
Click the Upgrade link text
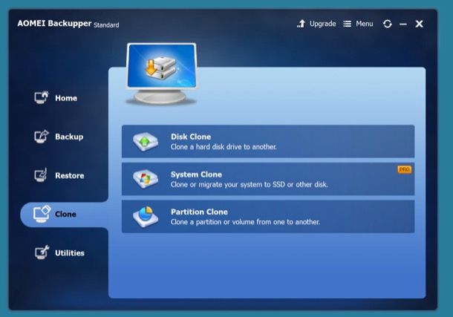pos(323,24)
